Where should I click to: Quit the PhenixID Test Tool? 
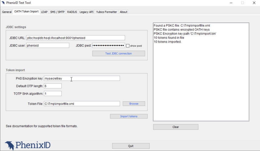(131, 146)
